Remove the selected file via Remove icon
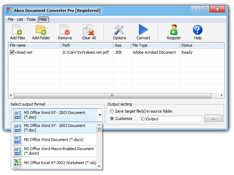 (x=65, y=30)
